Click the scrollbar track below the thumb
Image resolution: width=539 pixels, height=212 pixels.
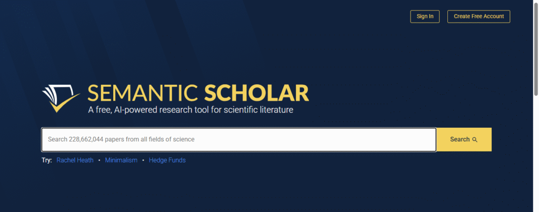535,158
